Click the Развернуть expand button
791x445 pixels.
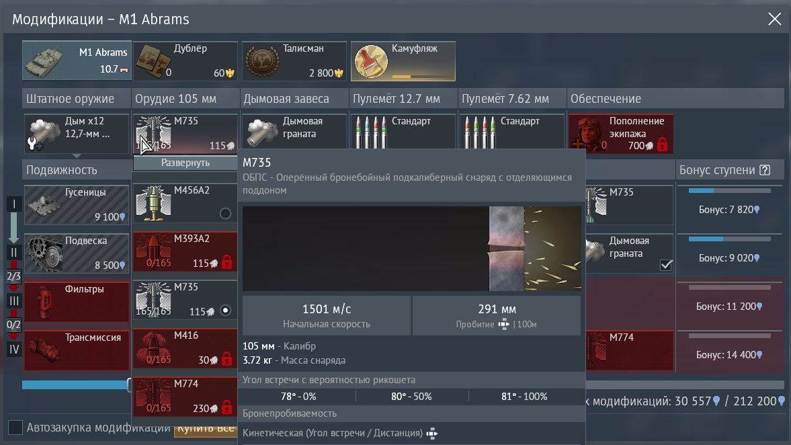pos(185,163)
